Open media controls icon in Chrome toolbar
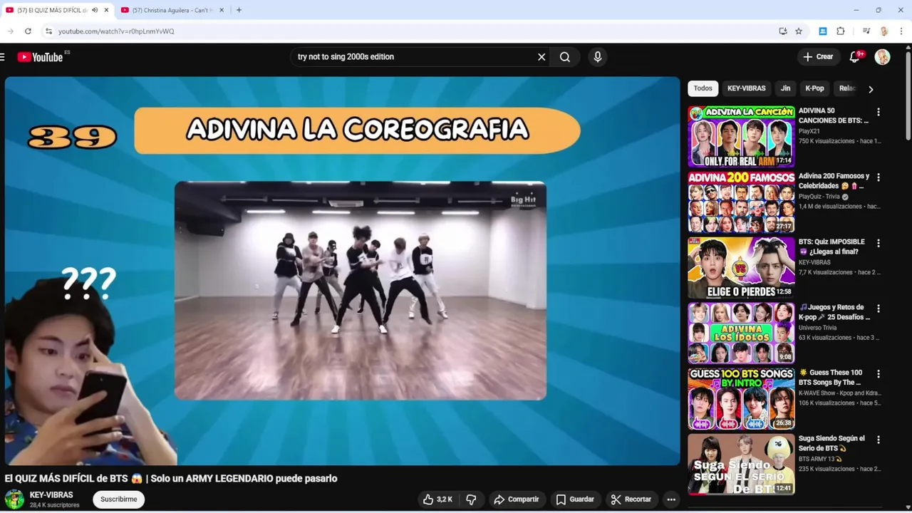Image resolution: width=912 pixels, height=513 pixels. click(x=866, y=31)
